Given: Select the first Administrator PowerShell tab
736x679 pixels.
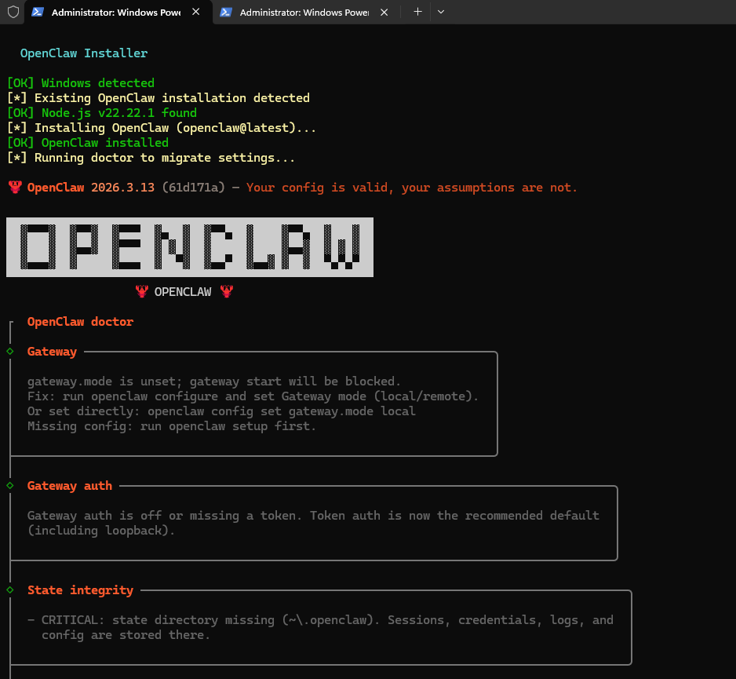Looking at the screenshot, I should click(115, 13).
